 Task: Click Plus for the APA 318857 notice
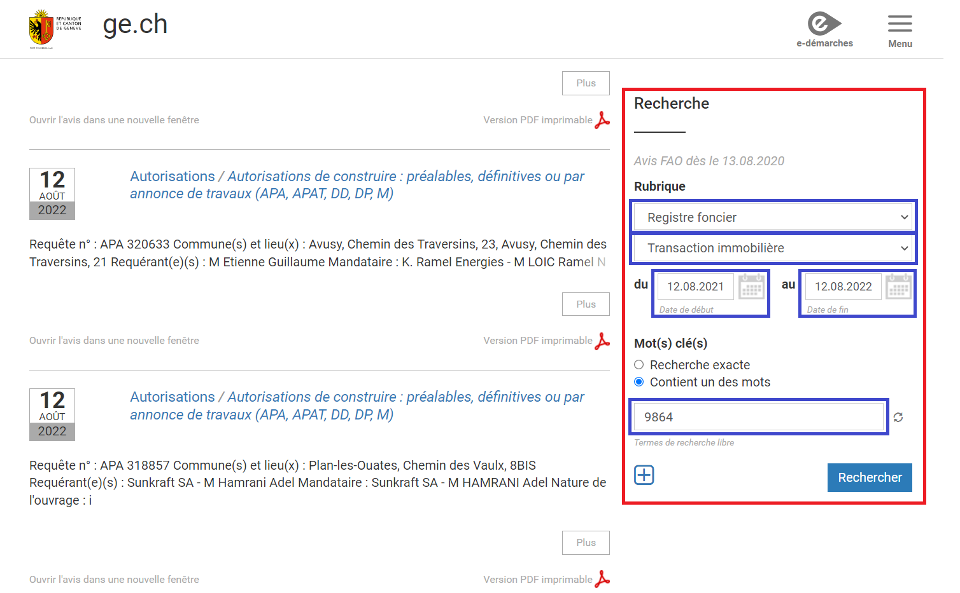[x=586, y=543]
